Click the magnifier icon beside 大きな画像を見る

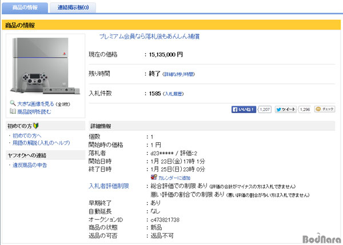pos(13,103)
